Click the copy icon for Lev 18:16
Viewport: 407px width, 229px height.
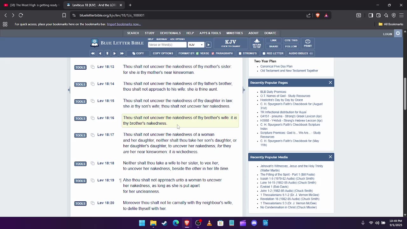[93, 118]
